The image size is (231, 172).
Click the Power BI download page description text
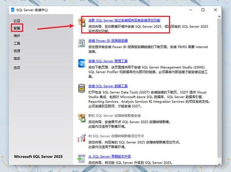[148, 49]
